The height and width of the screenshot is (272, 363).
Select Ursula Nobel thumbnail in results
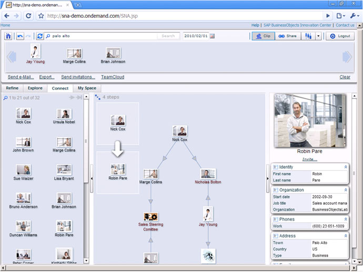tap(64, 114)
